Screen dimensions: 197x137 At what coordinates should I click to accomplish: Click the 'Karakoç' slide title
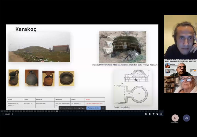[x=26, y=29]
